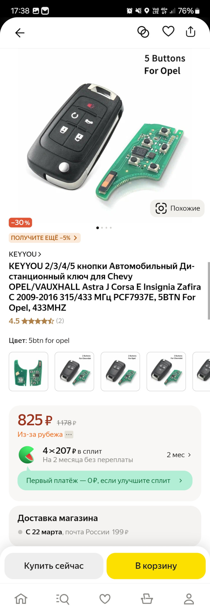The width and height of the screenshot is (210, 614).
Task: Open favorites in bottom navigation bar
Action: [105, 599]
